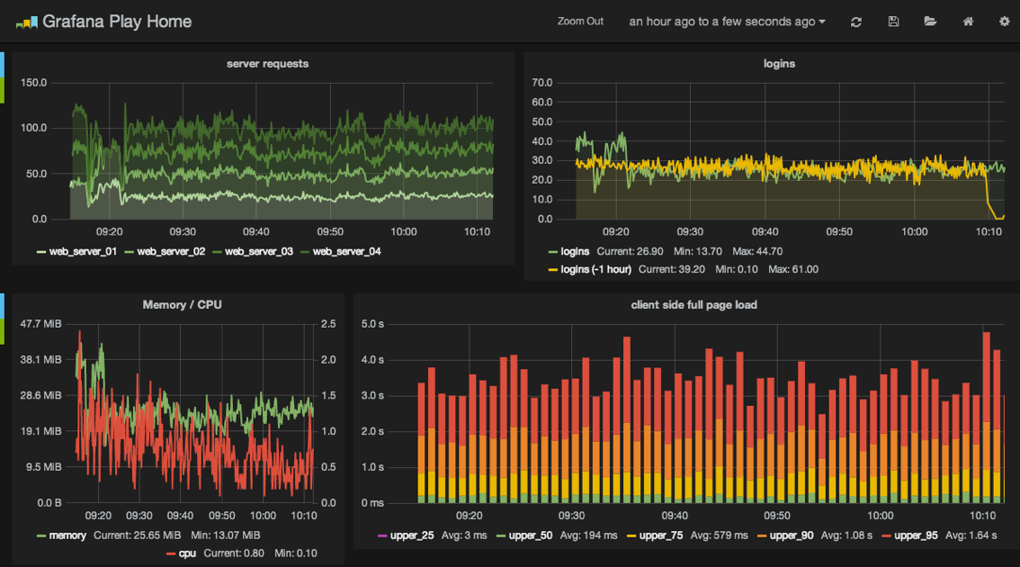Click the home dashboard icon

[967, 21]
